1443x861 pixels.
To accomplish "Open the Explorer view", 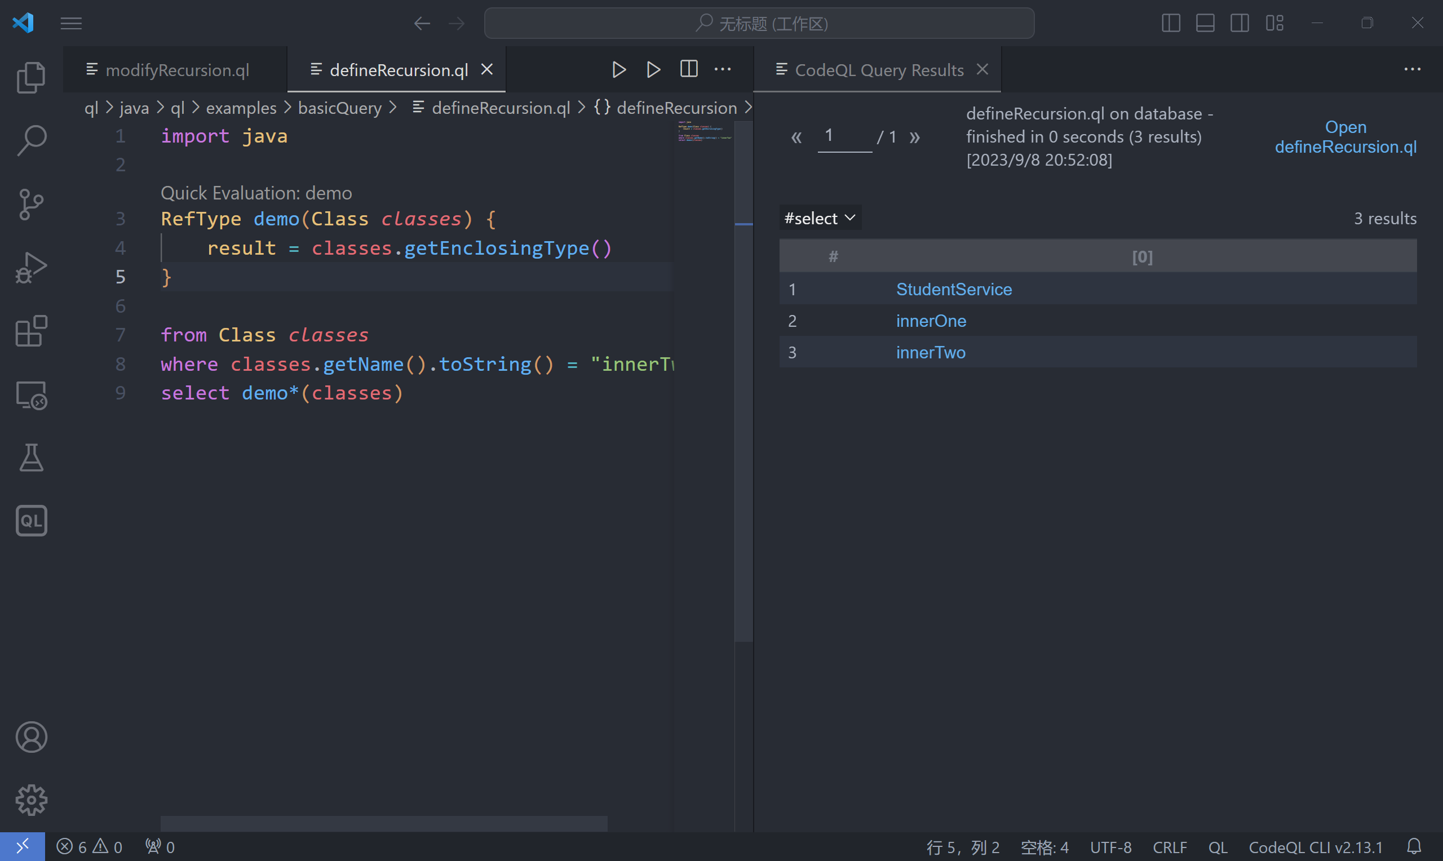I will [x=31, y=77].
